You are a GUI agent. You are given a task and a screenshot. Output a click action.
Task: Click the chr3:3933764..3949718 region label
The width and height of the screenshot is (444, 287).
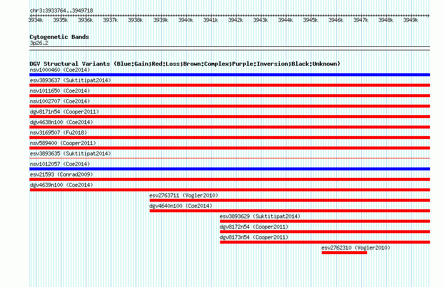(61, 10)
